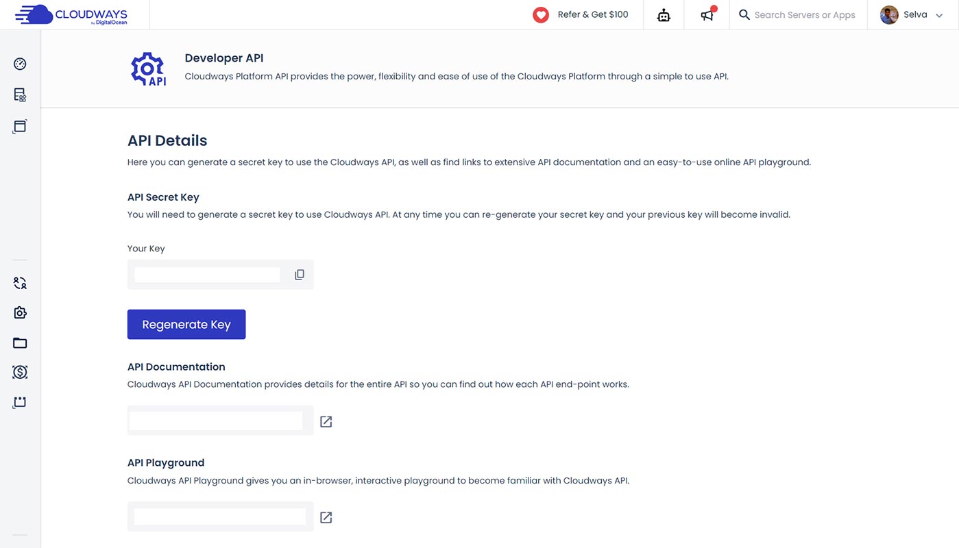Click the Developer API gear icon

(x=148, y=69)
